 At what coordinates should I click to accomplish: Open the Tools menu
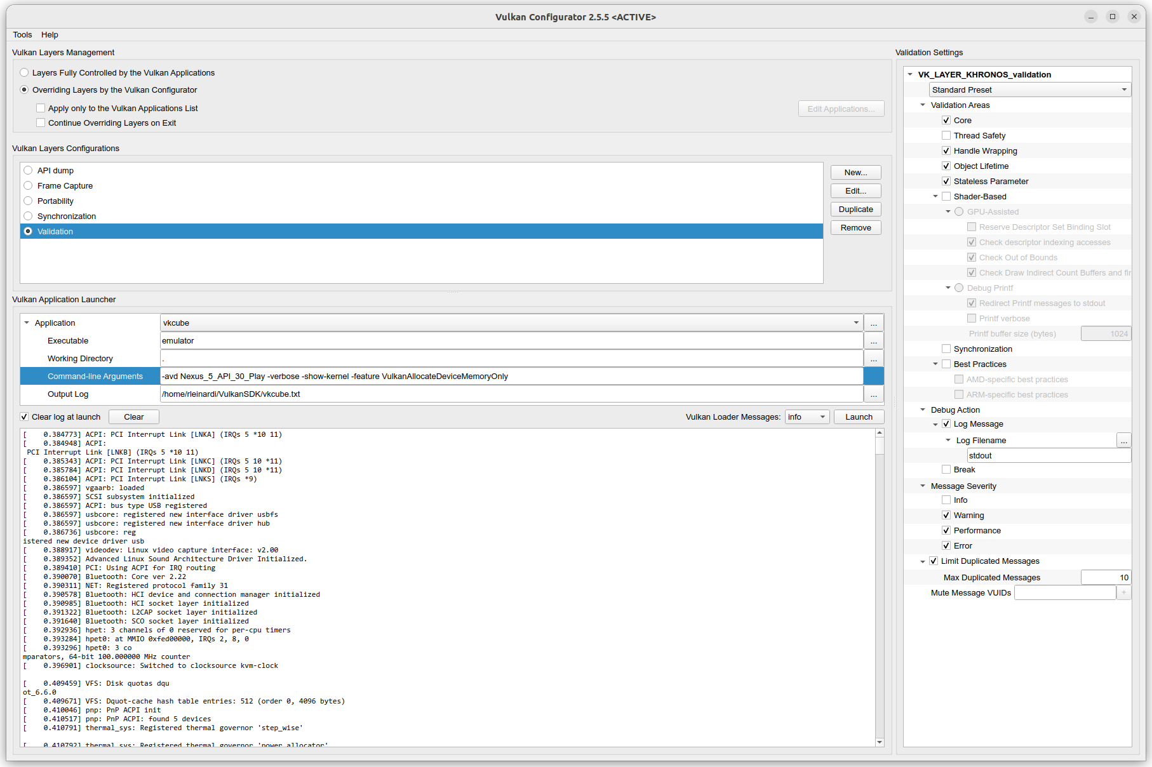[22, 35]
